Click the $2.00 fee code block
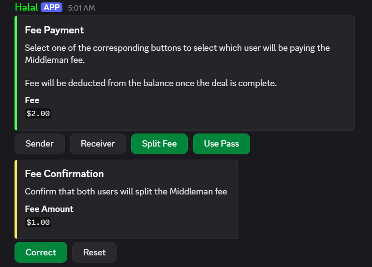Screen dimensions: 372x267 pos(38,114)
